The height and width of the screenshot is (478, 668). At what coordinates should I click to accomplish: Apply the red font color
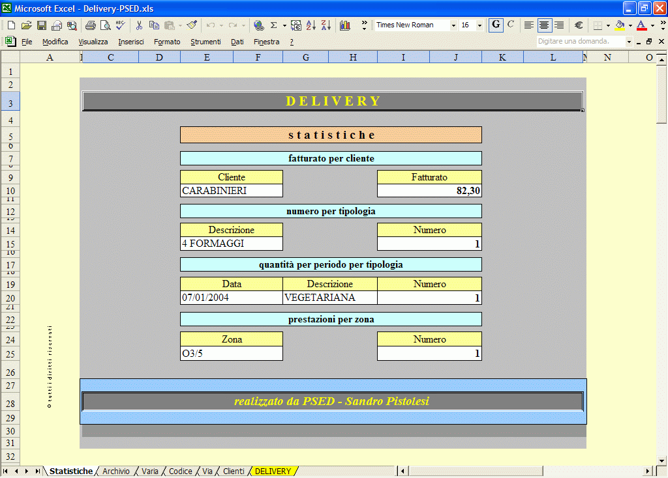click(x=642, y=25)
